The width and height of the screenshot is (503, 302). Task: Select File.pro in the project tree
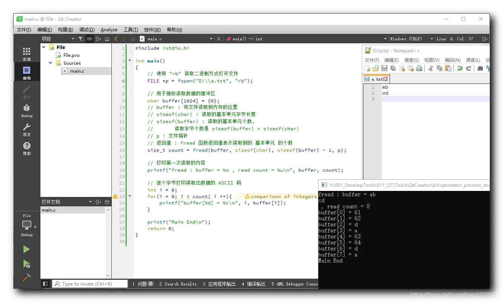(71, 55)
